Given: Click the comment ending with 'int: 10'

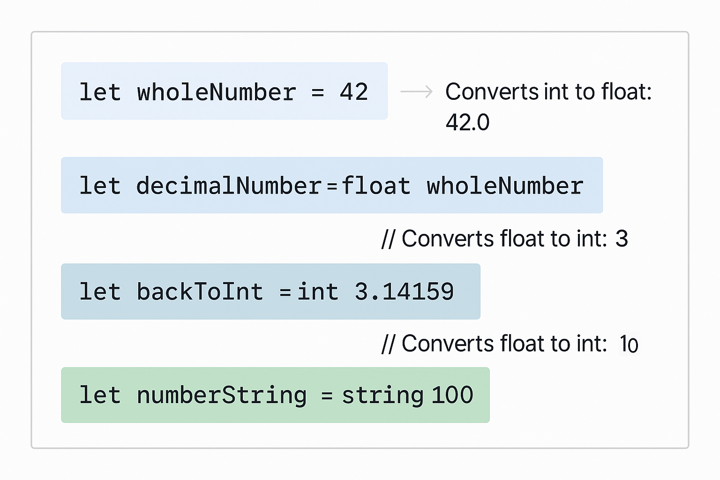Looking at the screenshot, I should 510,344.
